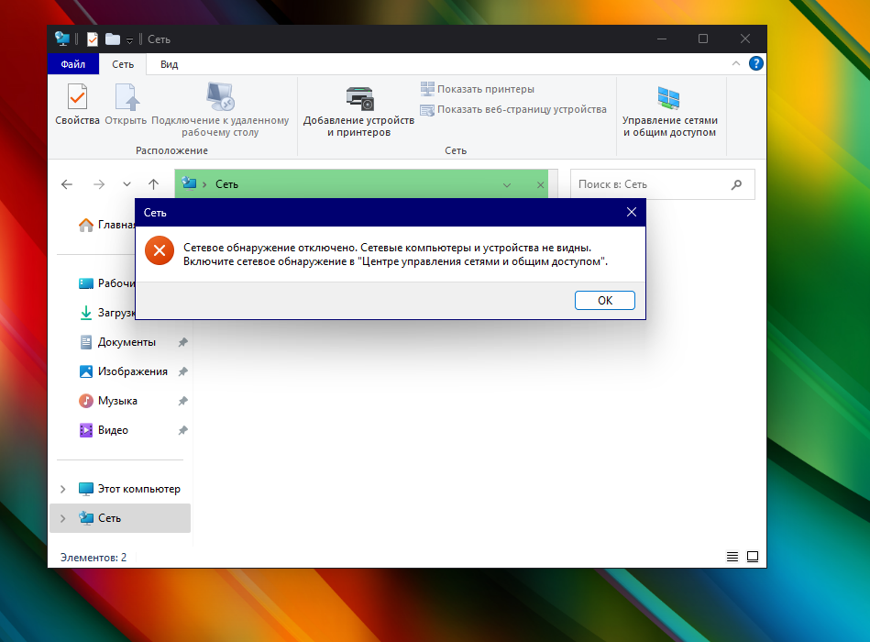870x642 pixels.
Task: Open the address bar history dropdown
Action: coord(507,184)
